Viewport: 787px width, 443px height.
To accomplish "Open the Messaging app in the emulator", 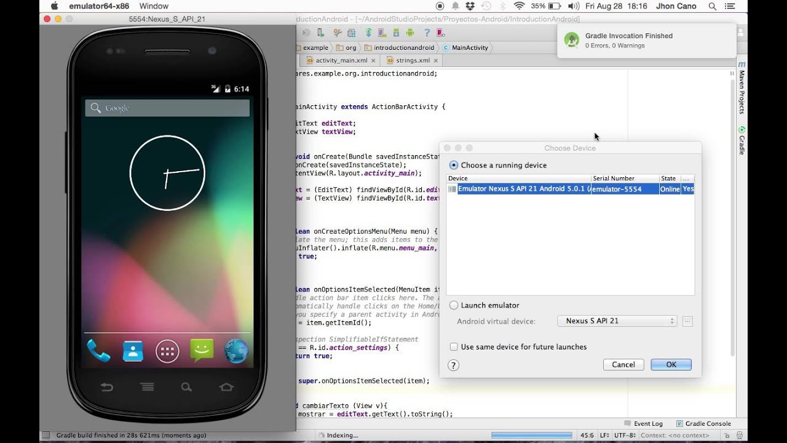I will 202,351.
